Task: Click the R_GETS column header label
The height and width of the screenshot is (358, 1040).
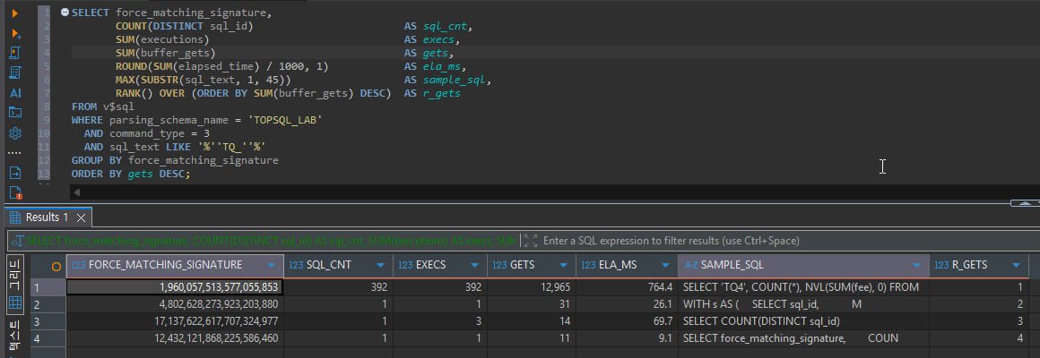Action: (970, 265)
